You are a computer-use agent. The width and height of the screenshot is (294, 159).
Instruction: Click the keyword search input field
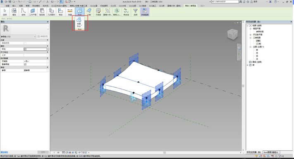tap(225, 2)
